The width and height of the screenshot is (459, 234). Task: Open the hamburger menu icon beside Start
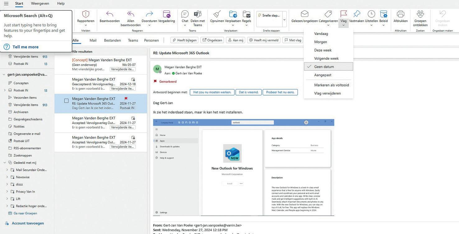pyautogui.click(x=6, y=4)
